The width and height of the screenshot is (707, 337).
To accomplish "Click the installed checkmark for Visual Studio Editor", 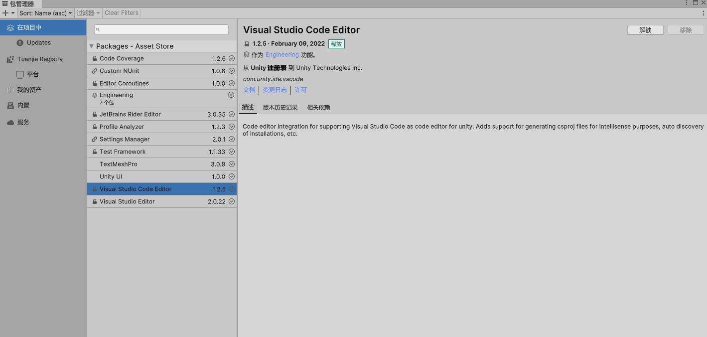I will click(x=231, y=201).
